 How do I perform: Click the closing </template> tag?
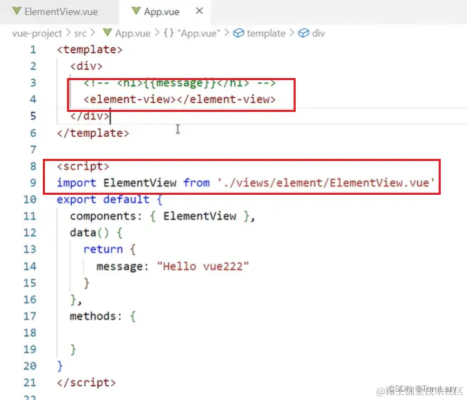(x=93, y=133)
